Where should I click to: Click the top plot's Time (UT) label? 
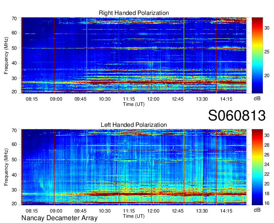(134, 104)
